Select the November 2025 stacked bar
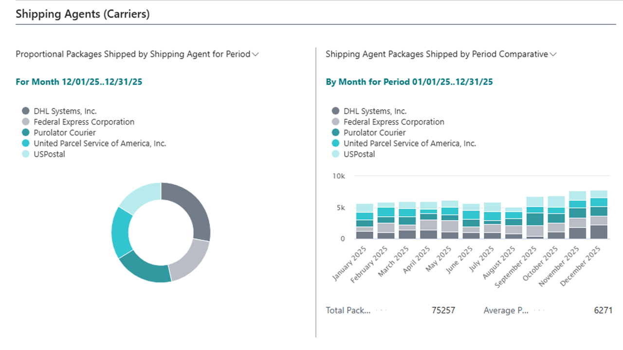Screen dimensions: 623x350 click(578, 215)
